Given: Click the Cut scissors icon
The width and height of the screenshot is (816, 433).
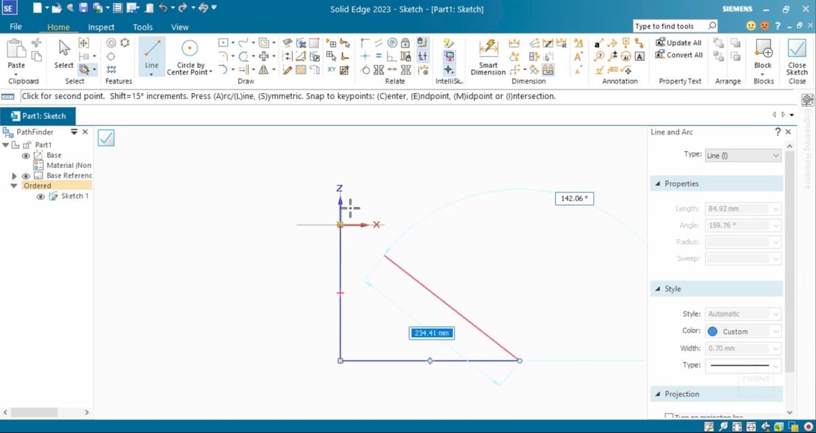Looking at the screenshot, I should click(37, 43).
